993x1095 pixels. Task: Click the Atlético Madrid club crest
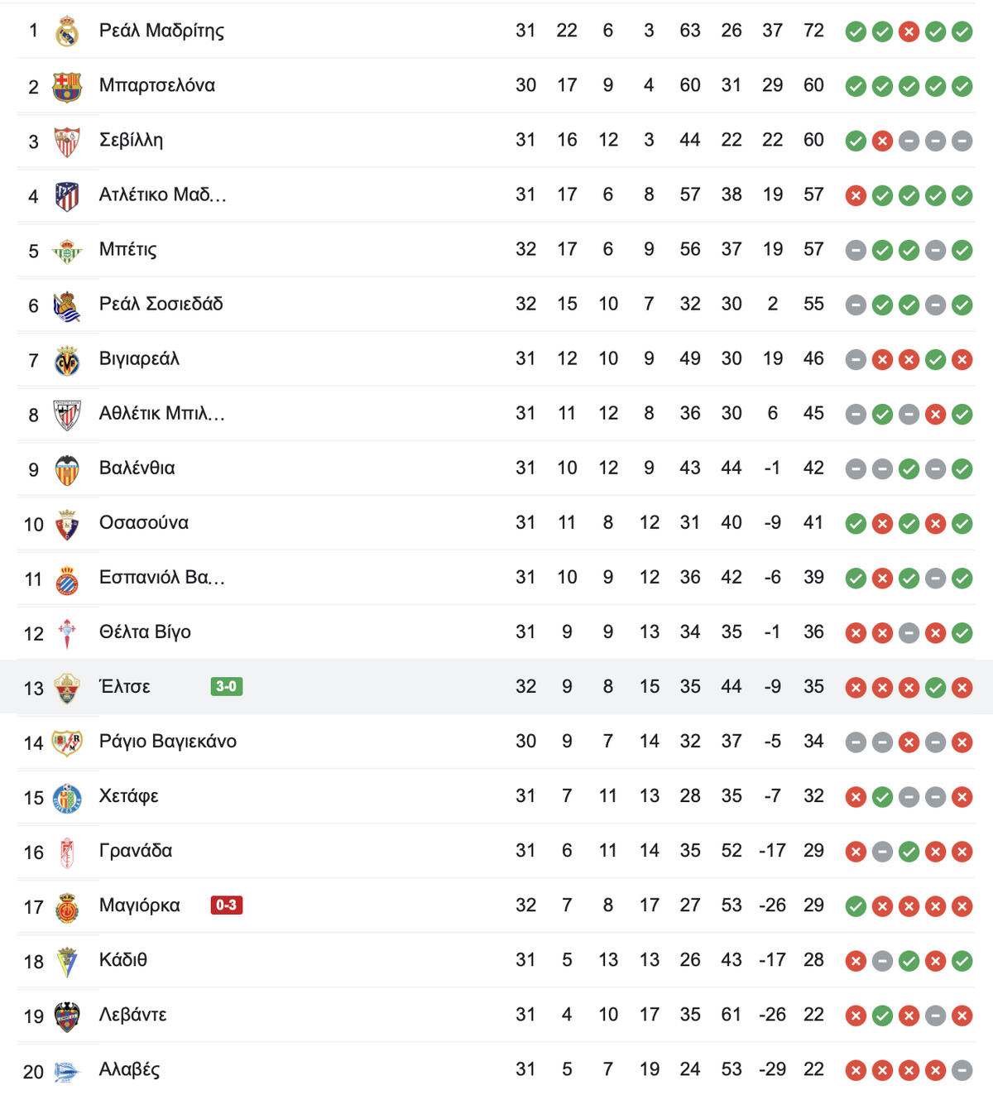coord(67,195)
